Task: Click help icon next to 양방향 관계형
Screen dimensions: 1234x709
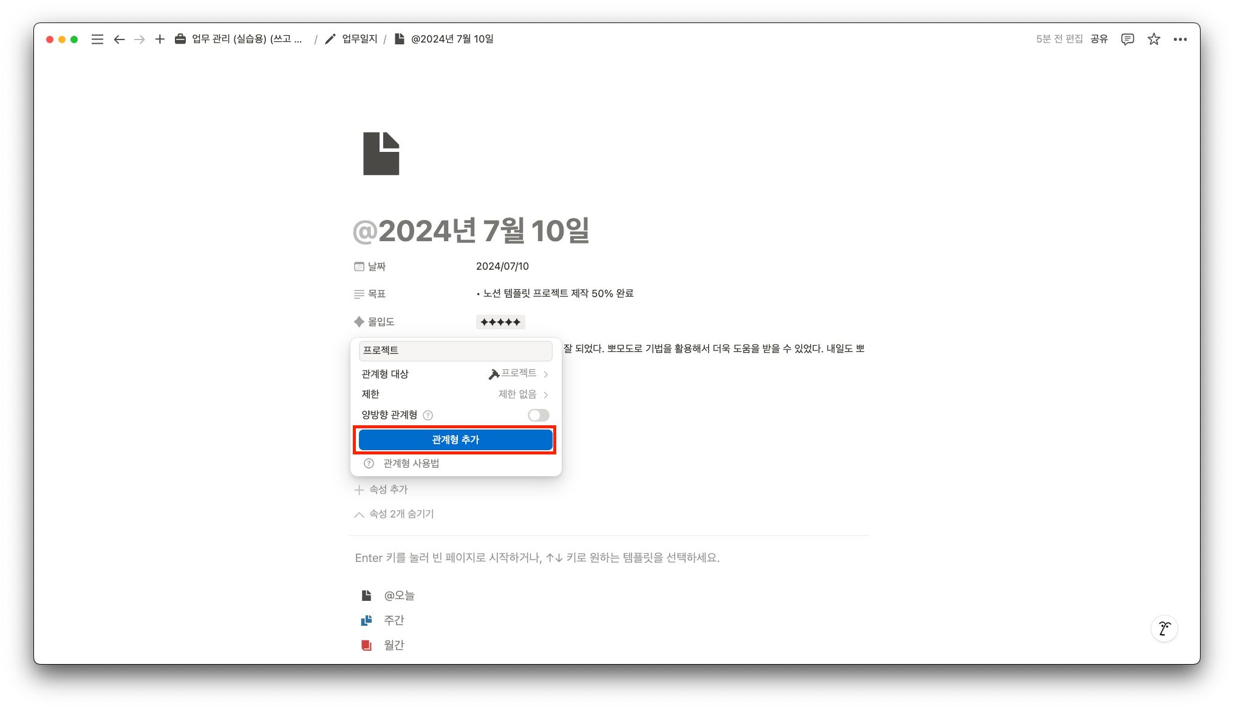Action: point(428,415)
